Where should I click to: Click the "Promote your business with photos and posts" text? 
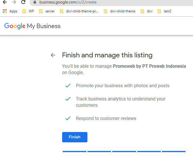(123, 86)
